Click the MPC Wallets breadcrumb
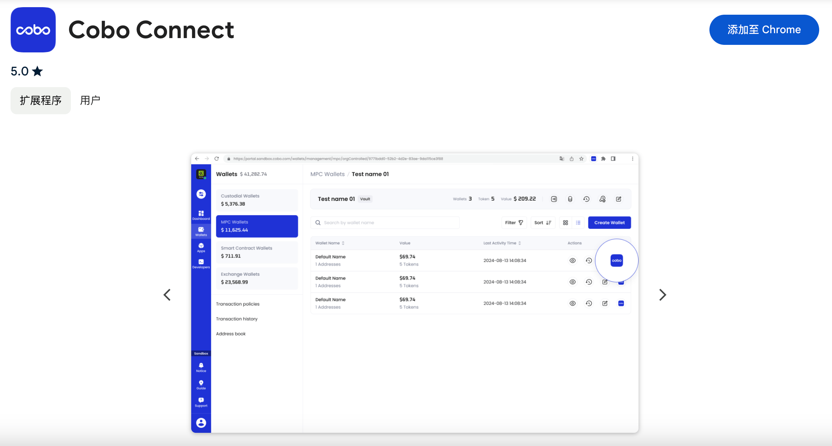The width and height of the screenshot is (832, 446). click(327, 174)
